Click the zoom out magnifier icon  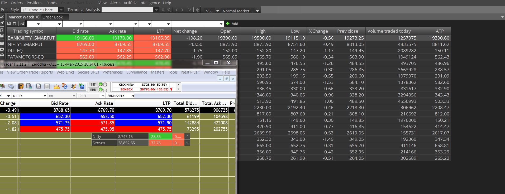(x=169, y=10)
